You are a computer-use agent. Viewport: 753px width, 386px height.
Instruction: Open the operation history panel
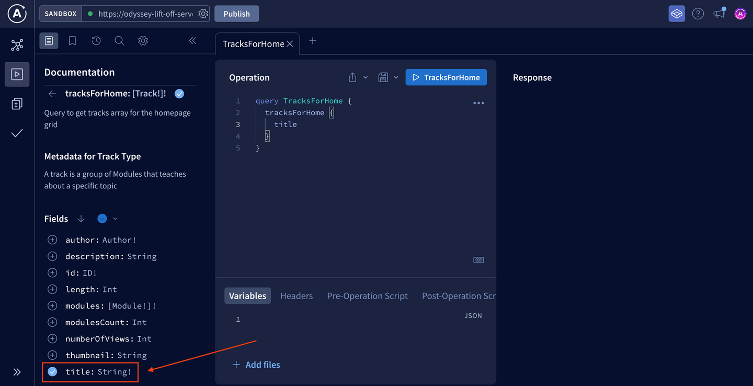(x=96, y=40)
